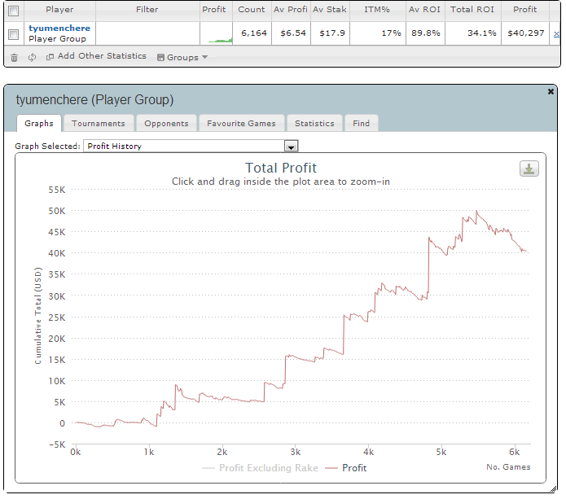The image size is (566, 499).
Task: Click the trash delete icon
Action: [14, 57]
